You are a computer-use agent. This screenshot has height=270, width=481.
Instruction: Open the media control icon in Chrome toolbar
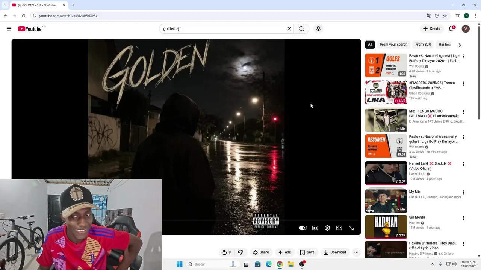click(457, 16)
